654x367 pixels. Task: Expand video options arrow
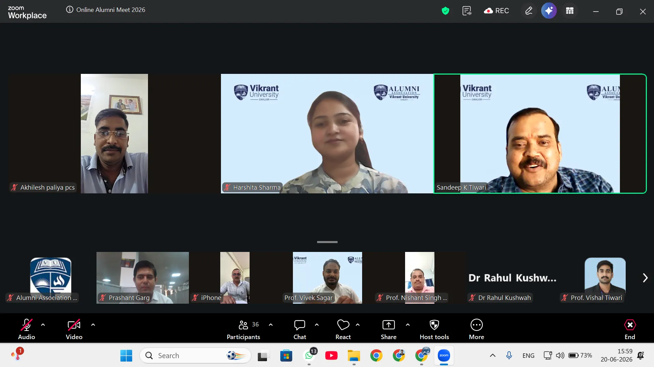point(93,325)
